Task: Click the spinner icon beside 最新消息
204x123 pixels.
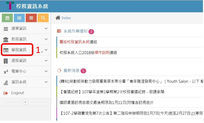Action: pyautogui.click(x=59, y=71)
